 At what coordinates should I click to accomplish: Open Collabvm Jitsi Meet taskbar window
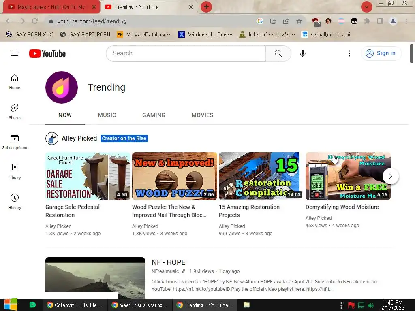tap(75, 305)
